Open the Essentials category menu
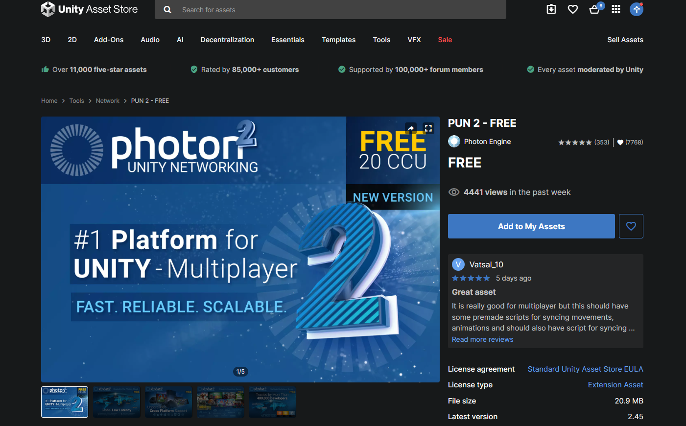 [288, 40]
